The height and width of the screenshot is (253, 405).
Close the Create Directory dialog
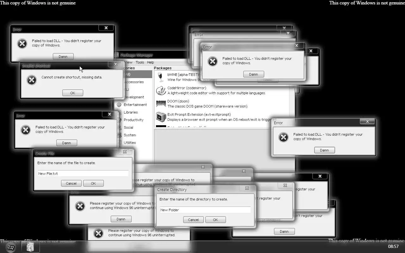247,188
